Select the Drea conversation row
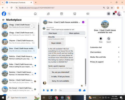Viewport: 125px width, 100px height. click(x=19, y=50)
